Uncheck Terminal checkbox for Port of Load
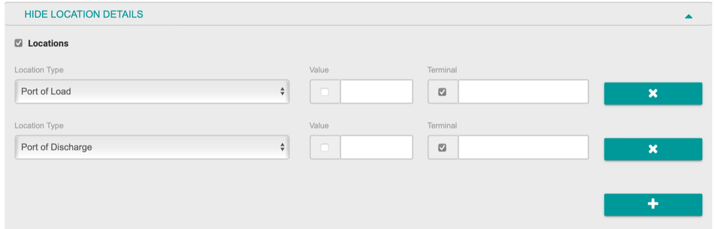The height and width of the screenshot is (229, 715). pyautogui.click(x=442, y=92)
